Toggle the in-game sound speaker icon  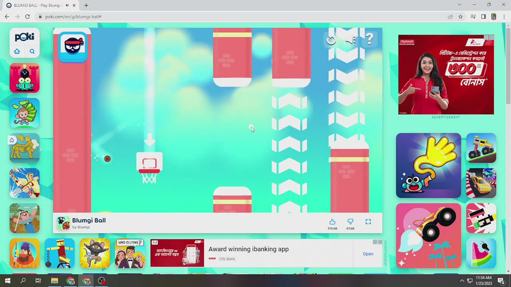(350, 40)
